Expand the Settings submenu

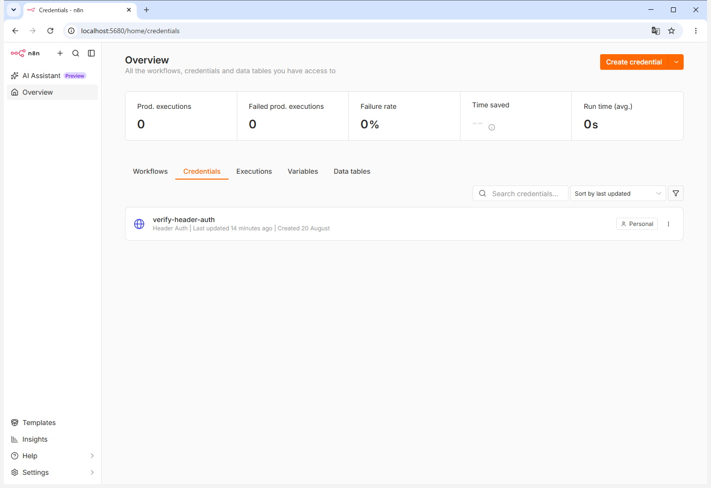pos(52,472)
